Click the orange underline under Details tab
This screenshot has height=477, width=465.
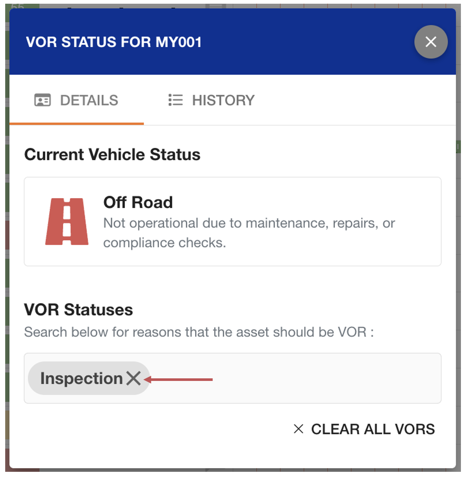[76, 124]
